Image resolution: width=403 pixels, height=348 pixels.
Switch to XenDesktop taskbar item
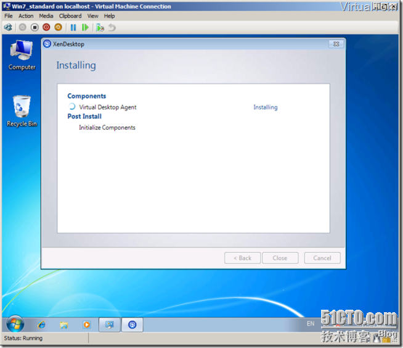coord(132,325)
